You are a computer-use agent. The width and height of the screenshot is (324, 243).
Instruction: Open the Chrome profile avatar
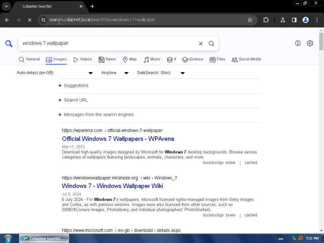tap(305, 20)
